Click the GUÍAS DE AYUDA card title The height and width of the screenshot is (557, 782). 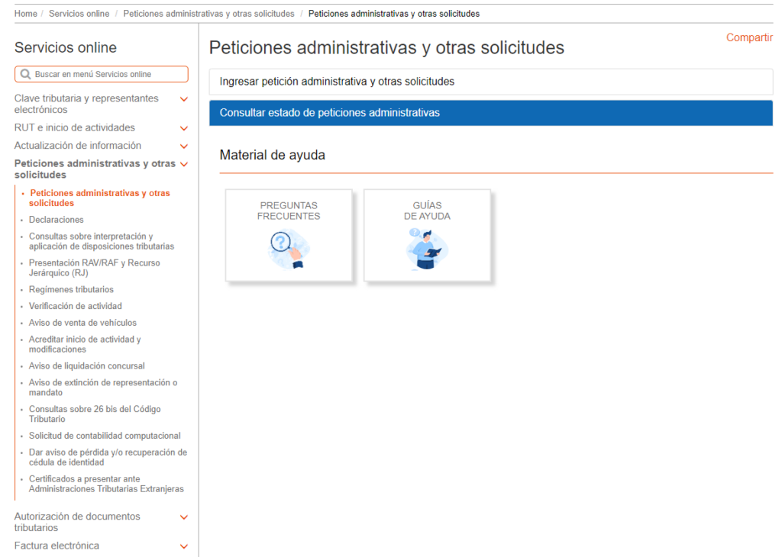(427, 211)
